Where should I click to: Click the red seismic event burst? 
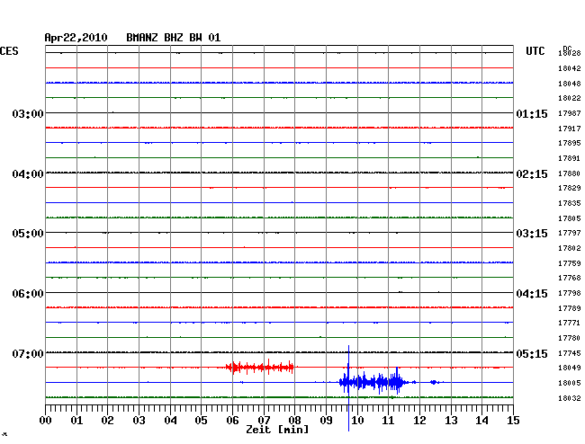click(x=260, y=368)
